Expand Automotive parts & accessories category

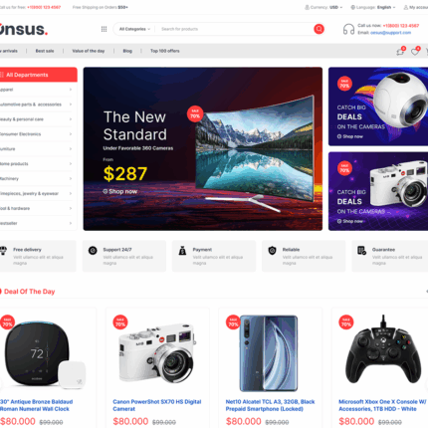pyautogui.click(x=36, y=105)
